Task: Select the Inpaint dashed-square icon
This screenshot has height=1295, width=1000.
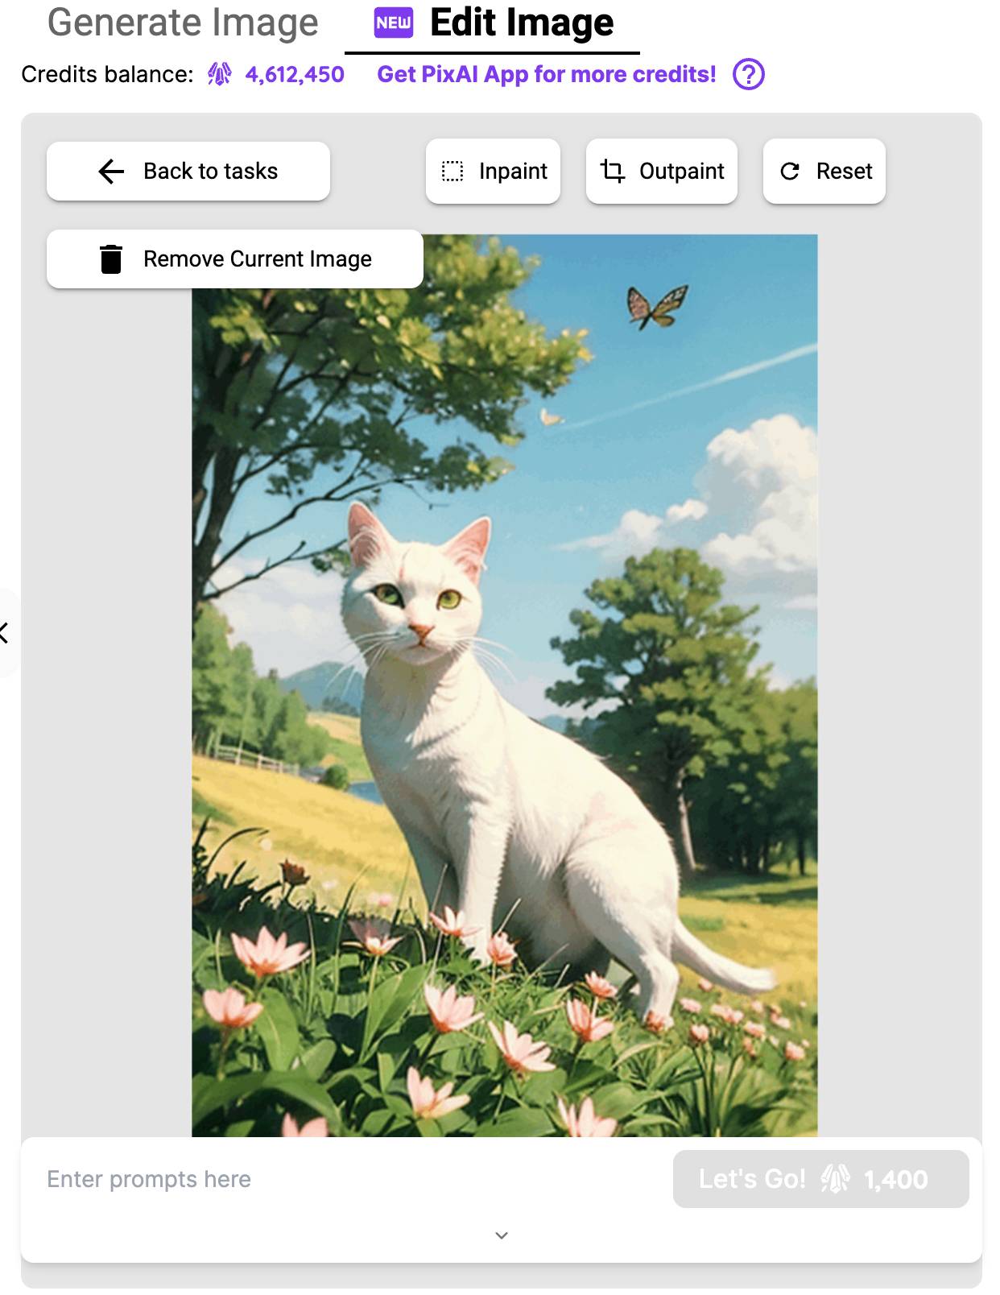Action: coord(452,171)
